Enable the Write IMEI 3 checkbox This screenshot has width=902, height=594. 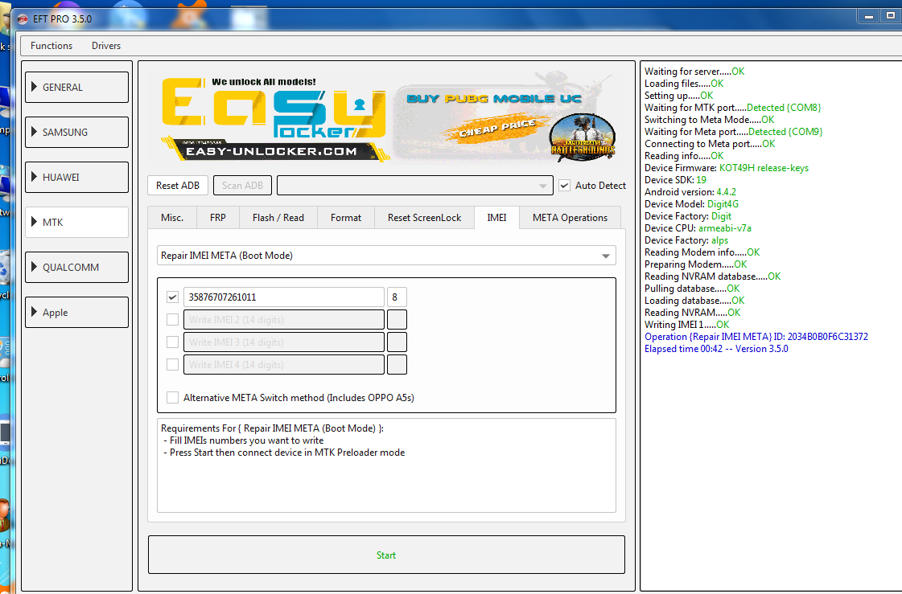(172, 342)
